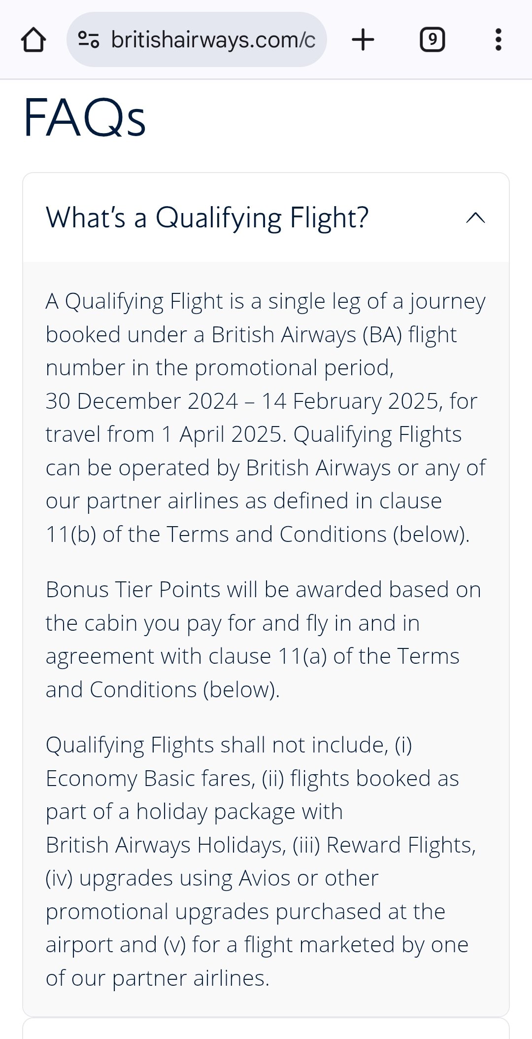Open a new tab with plus icon
The height and width of the screenshot is (1039, 532).
tap(363, 39)
